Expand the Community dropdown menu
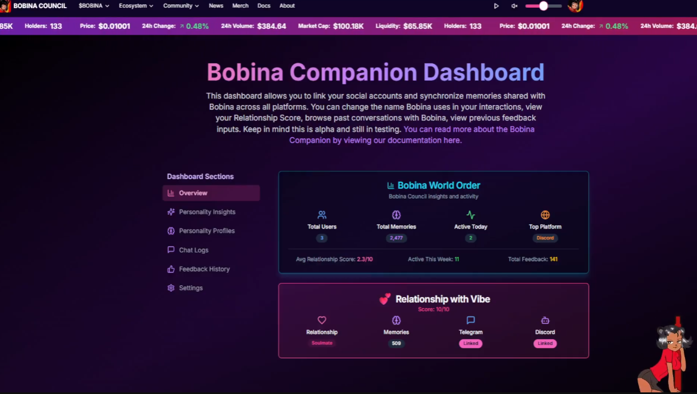The width and height of the screenshot is (697, 394). pyautogui.click(x=181, y=6)
